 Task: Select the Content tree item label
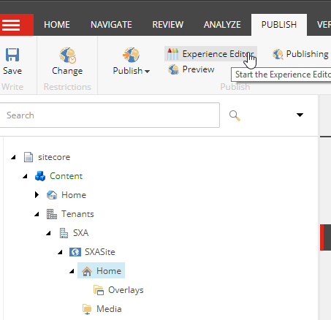pos(66,176)
